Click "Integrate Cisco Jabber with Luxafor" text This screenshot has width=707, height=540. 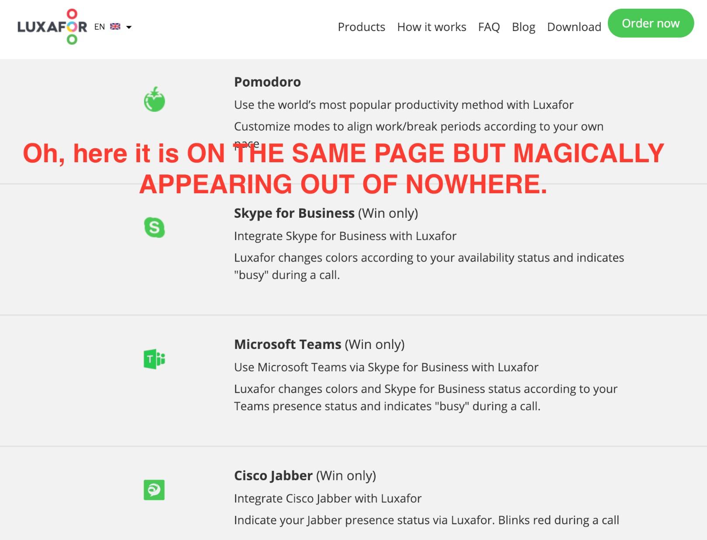click(x=328, y=498)
